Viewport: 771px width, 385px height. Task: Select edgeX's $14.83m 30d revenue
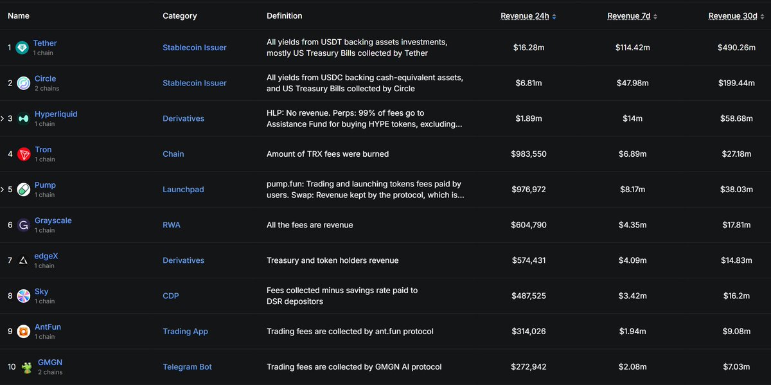(x=736, y=260)
